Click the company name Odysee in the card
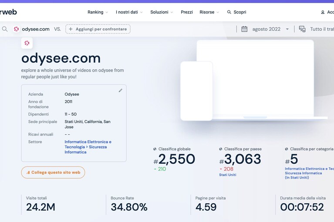Screen dimensions: 334x222 pos(72,94)
